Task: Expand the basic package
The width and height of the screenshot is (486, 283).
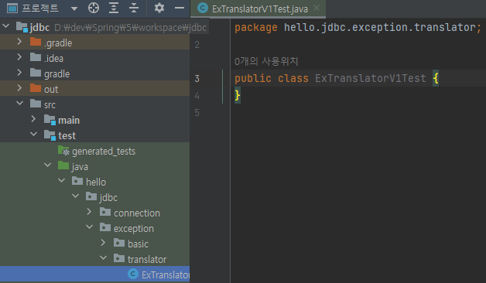Action: point(103,243)
